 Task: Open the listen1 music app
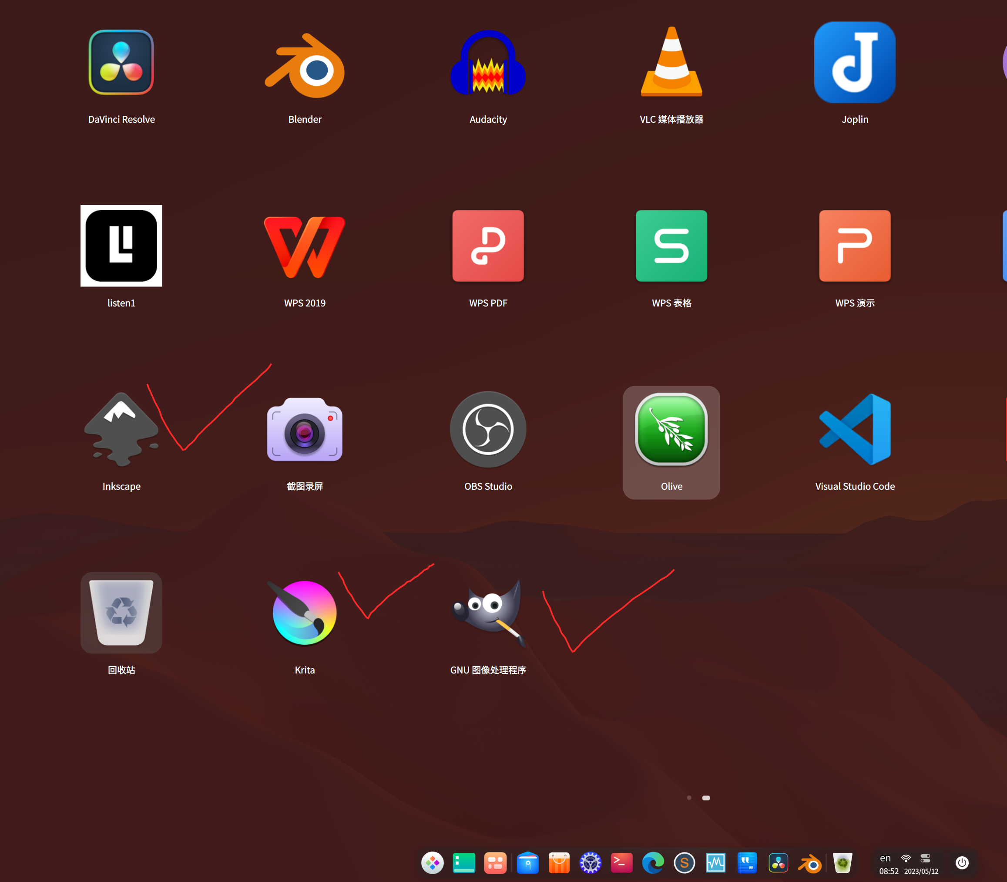(x=121, y=246)
